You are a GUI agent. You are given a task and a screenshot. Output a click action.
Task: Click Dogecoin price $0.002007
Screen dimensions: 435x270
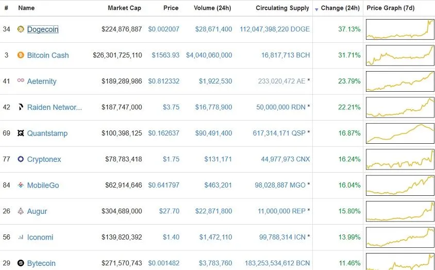[x=164, y=29]
